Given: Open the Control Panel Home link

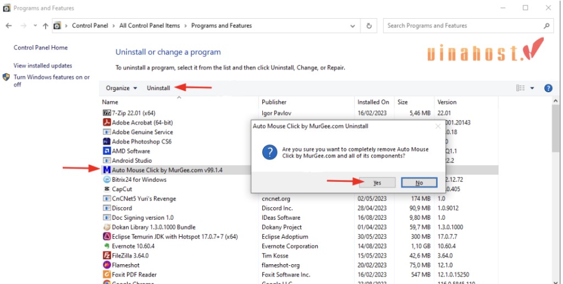Looking at the screenshot, I should (41, 47).
